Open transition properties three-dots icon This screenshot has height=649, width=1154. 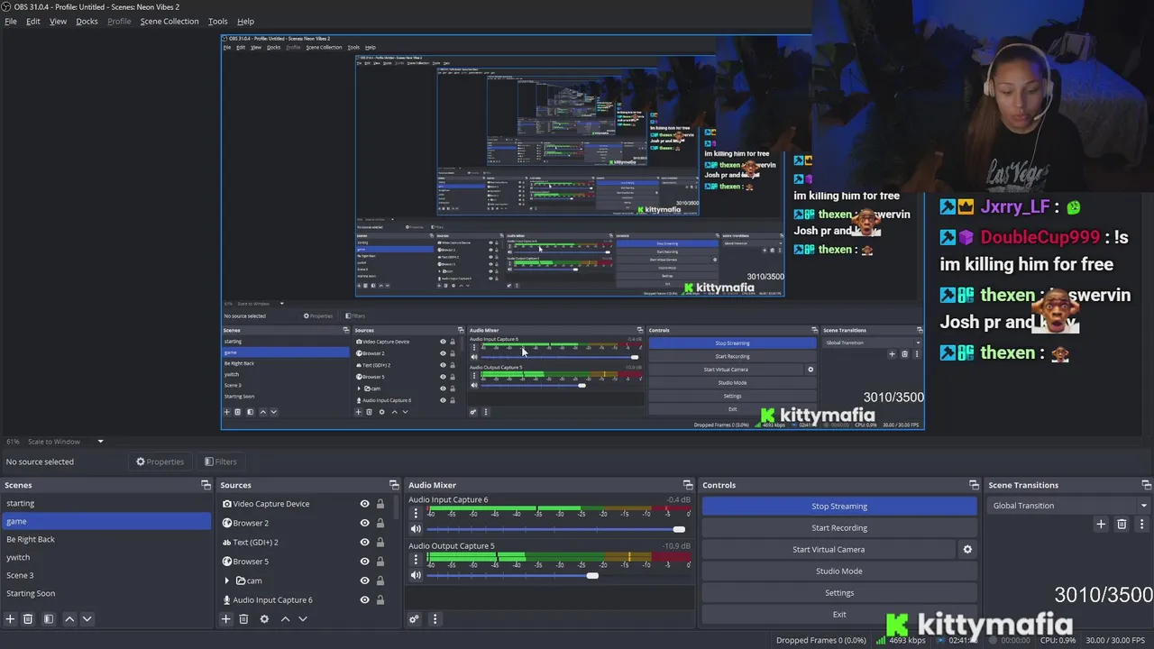click(1141, 524)
